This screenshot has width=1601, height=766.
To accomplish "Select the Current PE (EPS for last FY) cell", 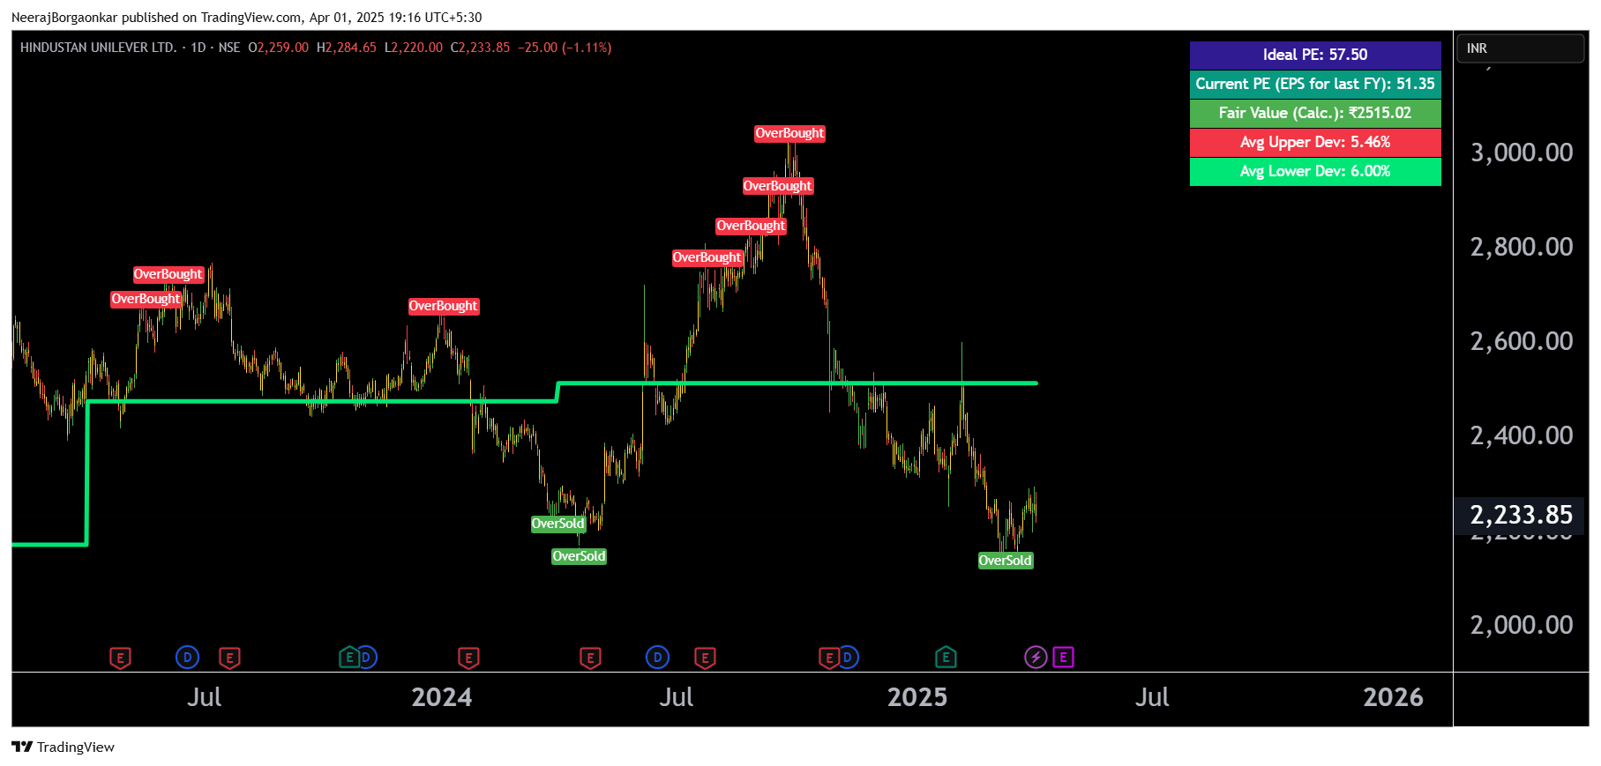I will (x=1315, y=84).
